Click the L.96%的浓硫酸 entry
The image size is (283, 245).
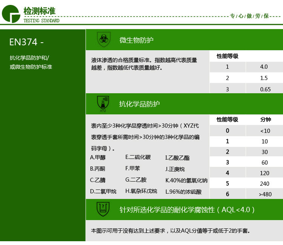[x=183, y=192]
